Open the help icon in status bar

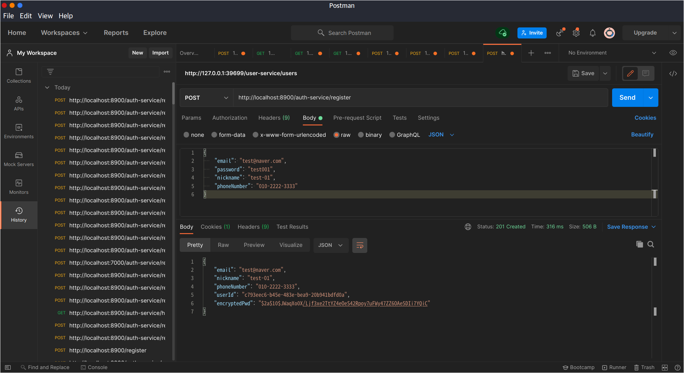point(678,367)
